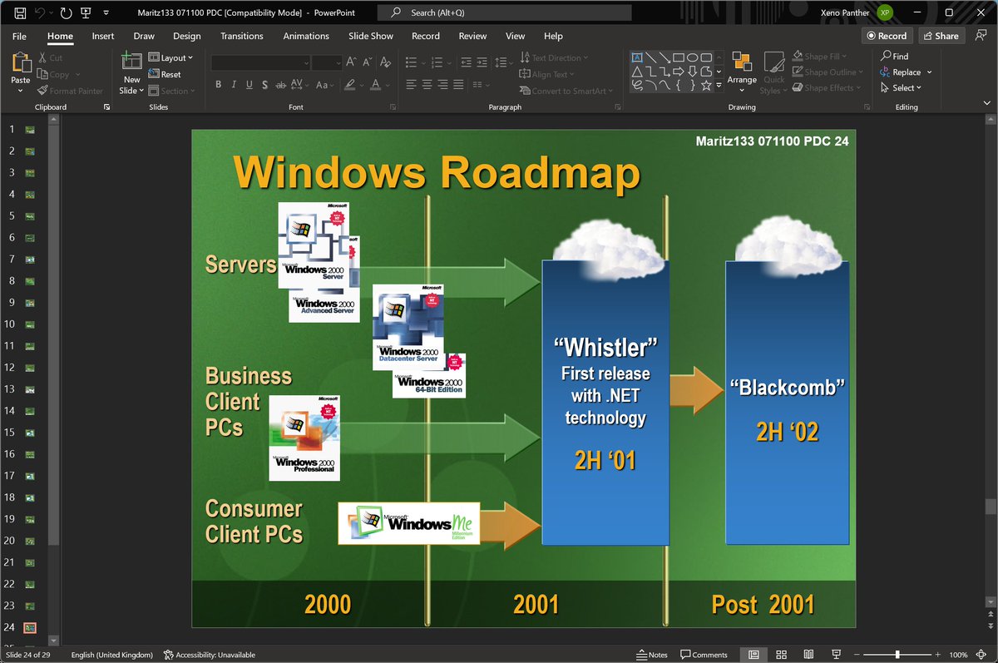The image size is (998, 663).
Task: Select the Right Arrow block shape
Action: pos(679,72)
